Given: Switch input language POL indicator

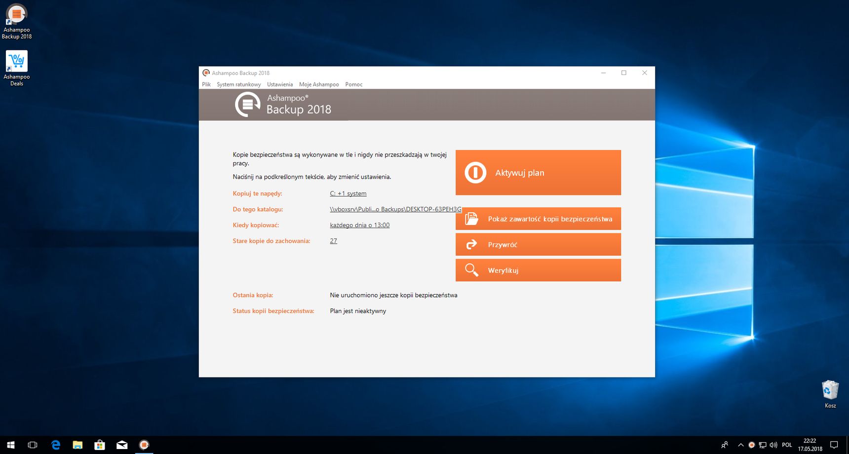Looking at the screenshot, I should (787, 445).
